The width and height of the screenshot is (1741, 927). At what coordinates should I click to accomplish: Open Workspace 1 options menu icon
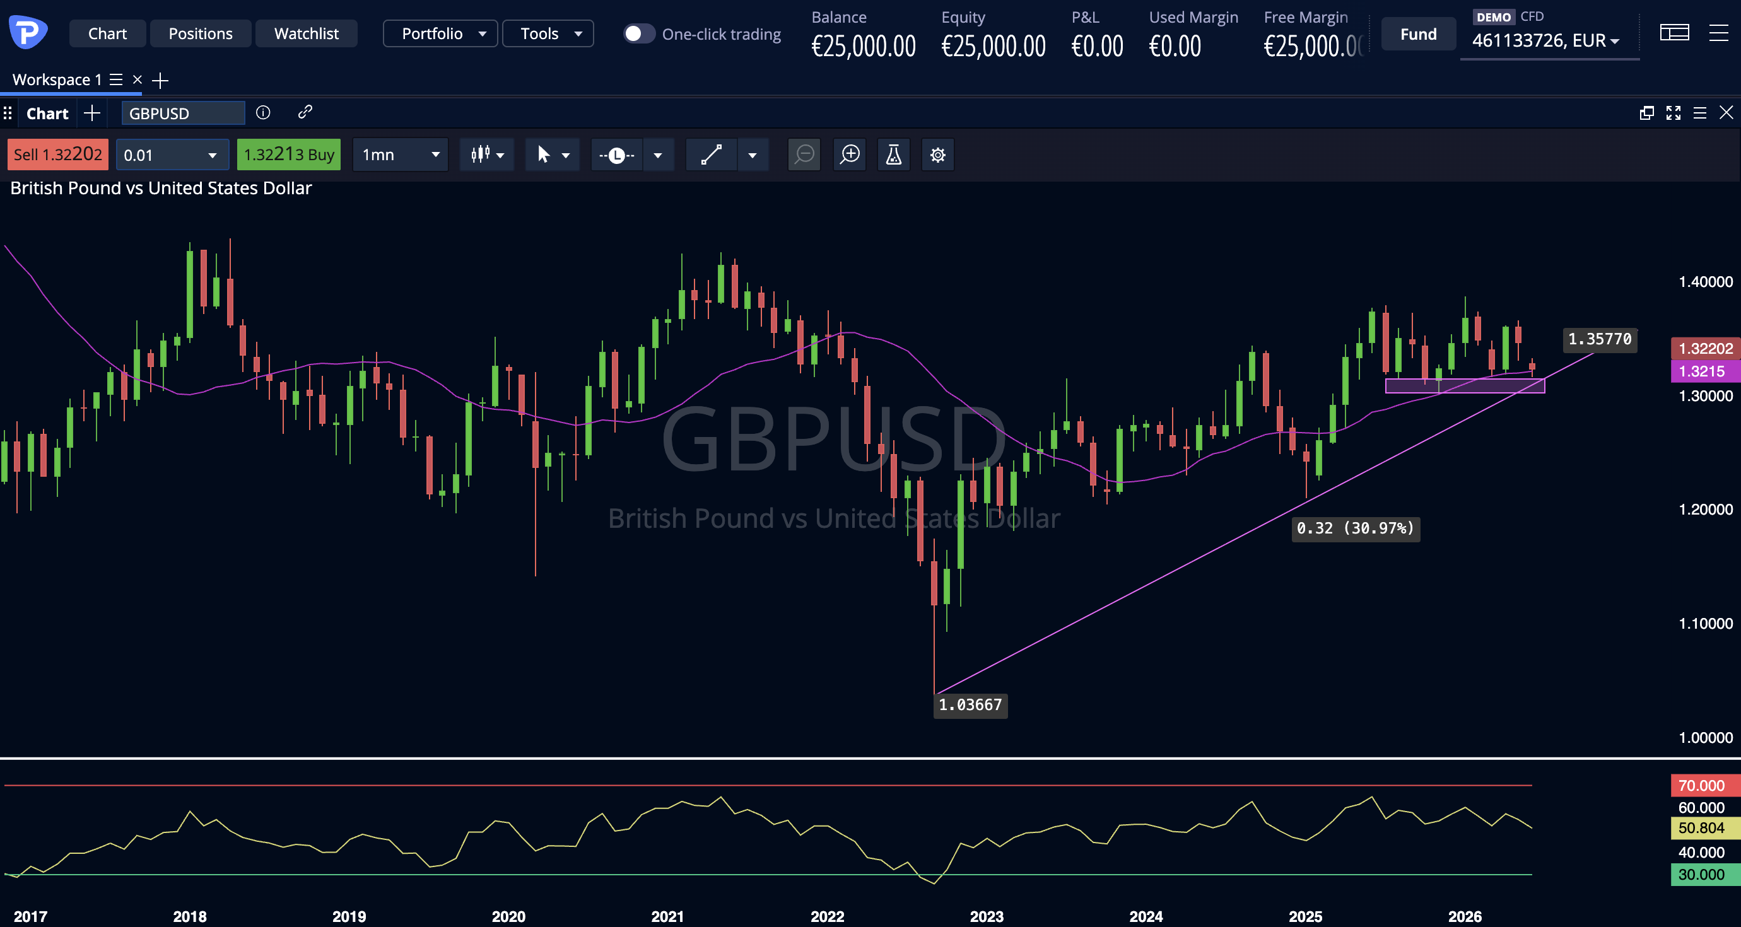pos(116,79)
